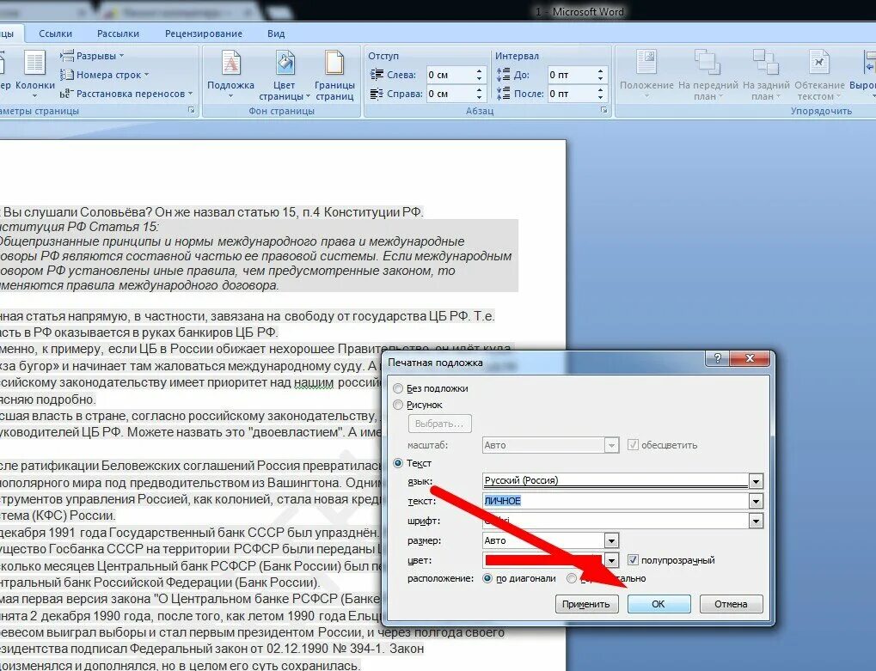Confirm watermark with OK button
Viewport: 876px width, 671px height.
click(x=659, y=604)
